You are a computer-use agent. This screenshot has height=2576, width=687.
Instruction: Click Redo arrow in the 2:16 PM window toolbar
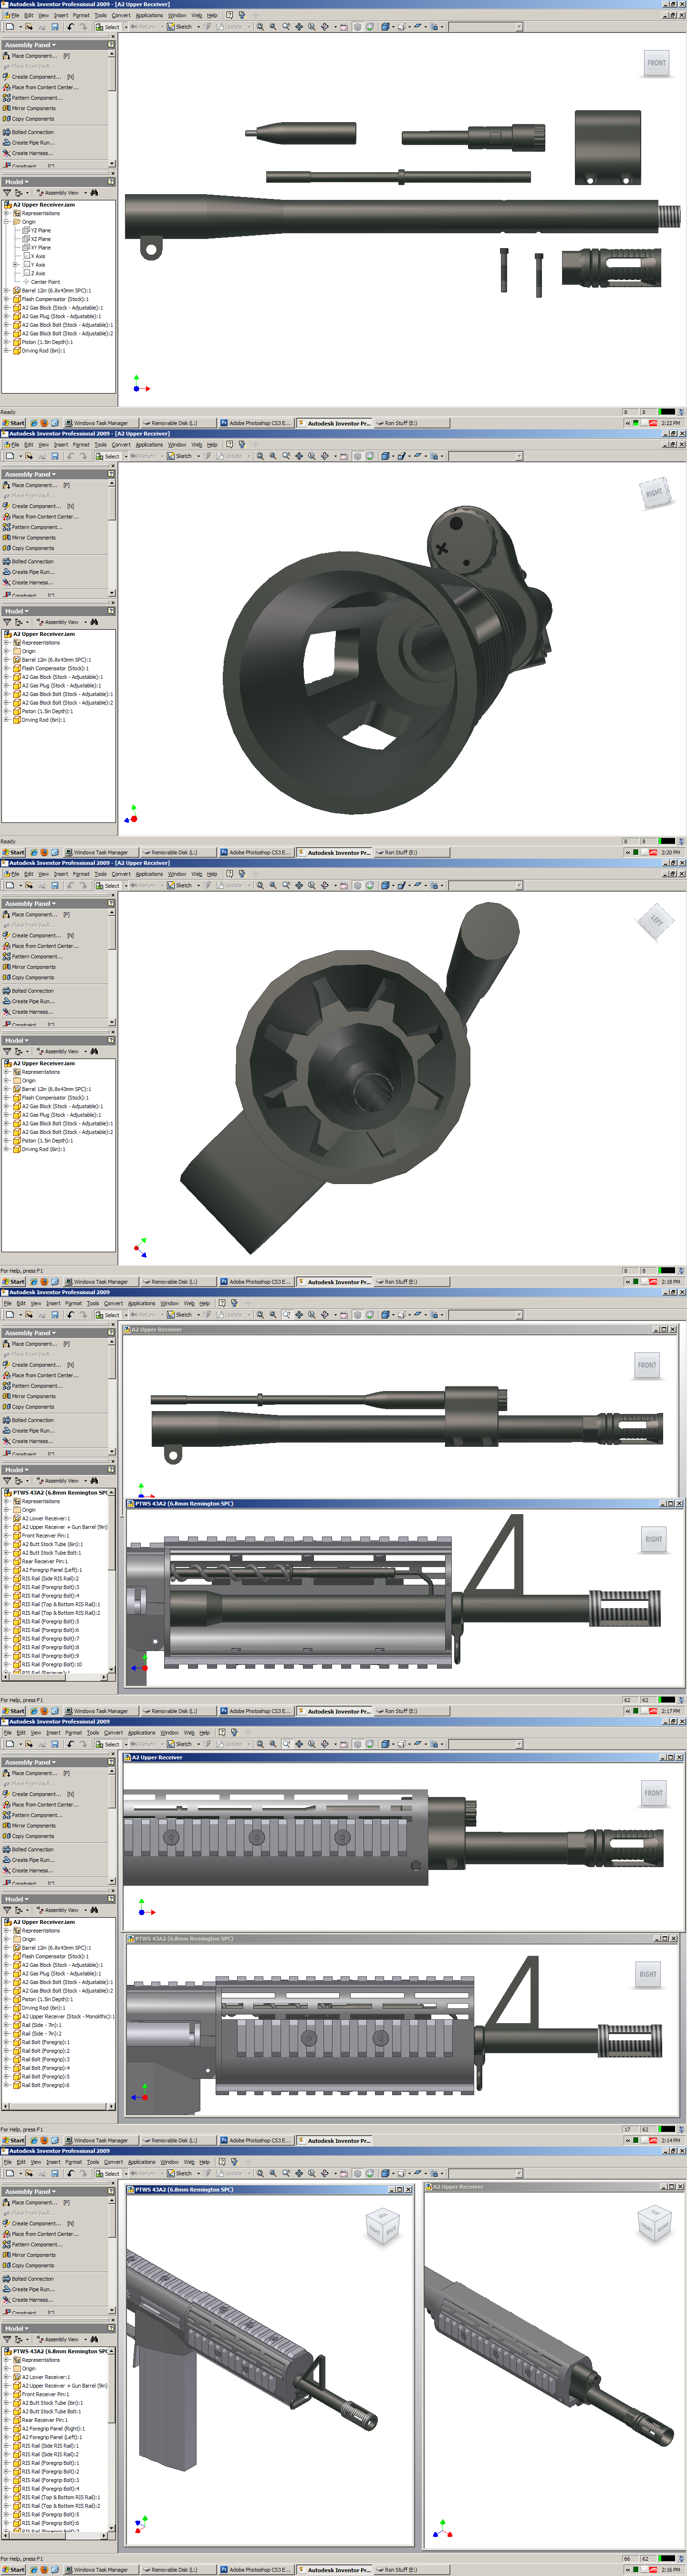tap(82, 2173)
